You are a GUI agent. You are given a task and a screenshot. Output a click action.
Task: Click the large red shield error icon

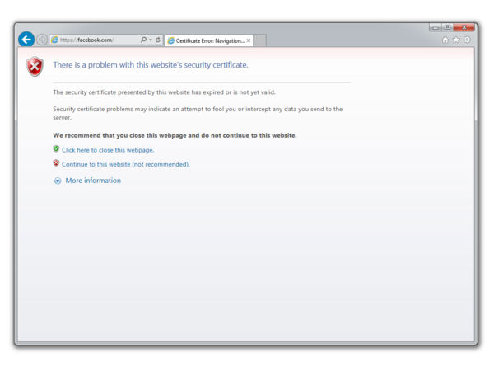(35, 67)
